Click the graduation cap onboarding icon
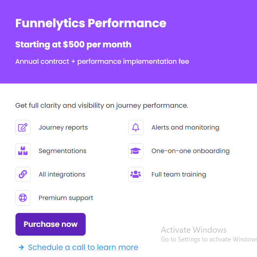This screenshot has width=257, height=257. tap(136, 151)
